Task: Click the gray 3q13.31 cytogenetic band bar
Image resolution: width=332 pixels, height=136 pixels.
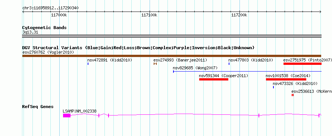Action: pyautogui.click(x=172, y=36)
